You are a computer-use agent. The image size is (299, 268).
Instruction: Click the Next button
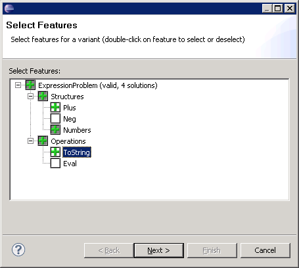tap(159, 250)
